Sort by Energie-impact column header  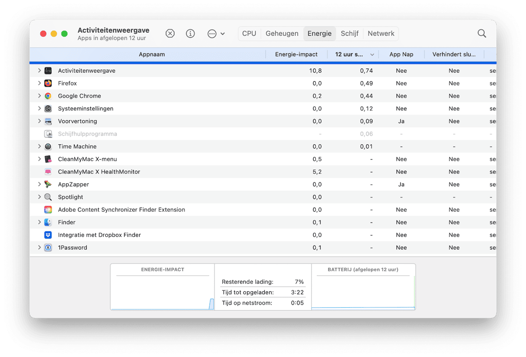coord(296,54)
